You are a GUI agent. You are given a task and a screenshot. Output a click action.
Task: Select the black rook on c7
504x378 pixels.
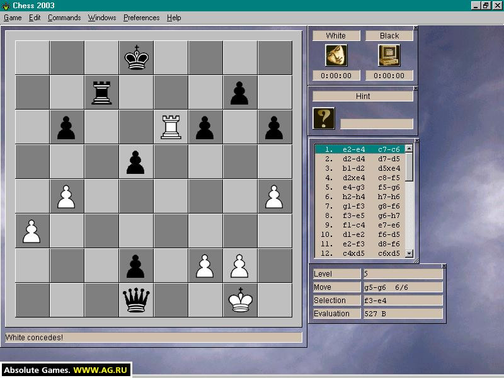coord(101,93)
